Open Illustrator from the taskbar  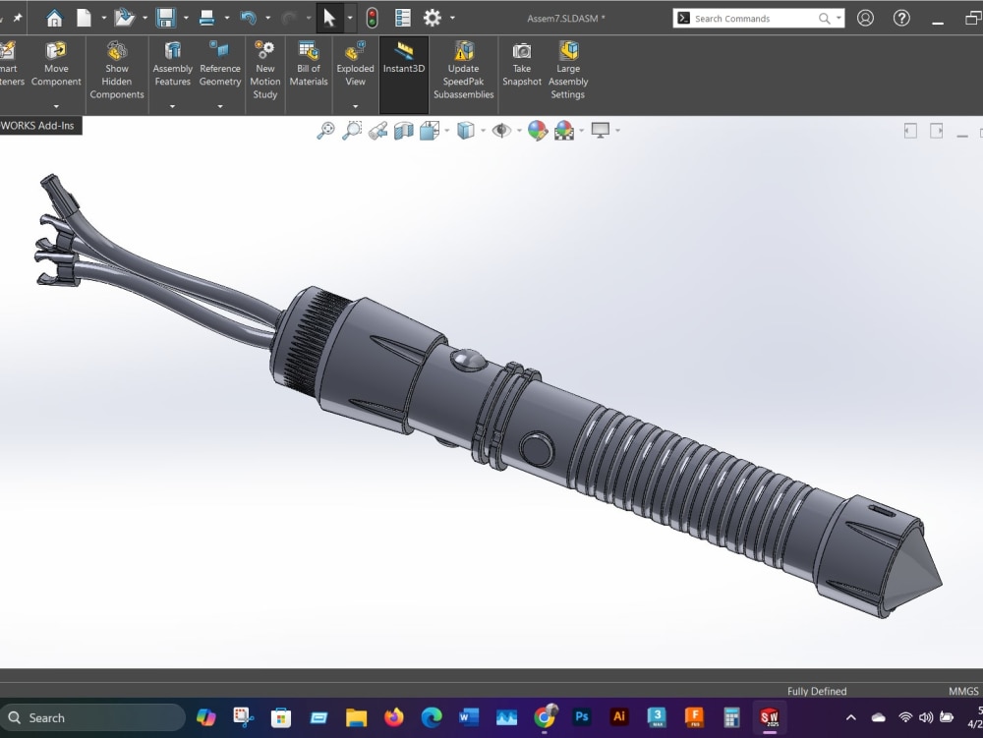click(x=618, y=716)
